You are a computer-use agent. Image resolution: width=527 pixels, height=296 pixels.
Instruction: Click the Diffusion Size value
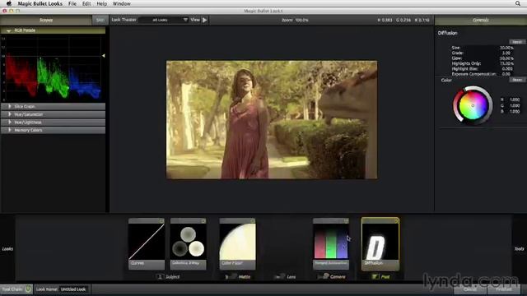[x=506, y=48]
